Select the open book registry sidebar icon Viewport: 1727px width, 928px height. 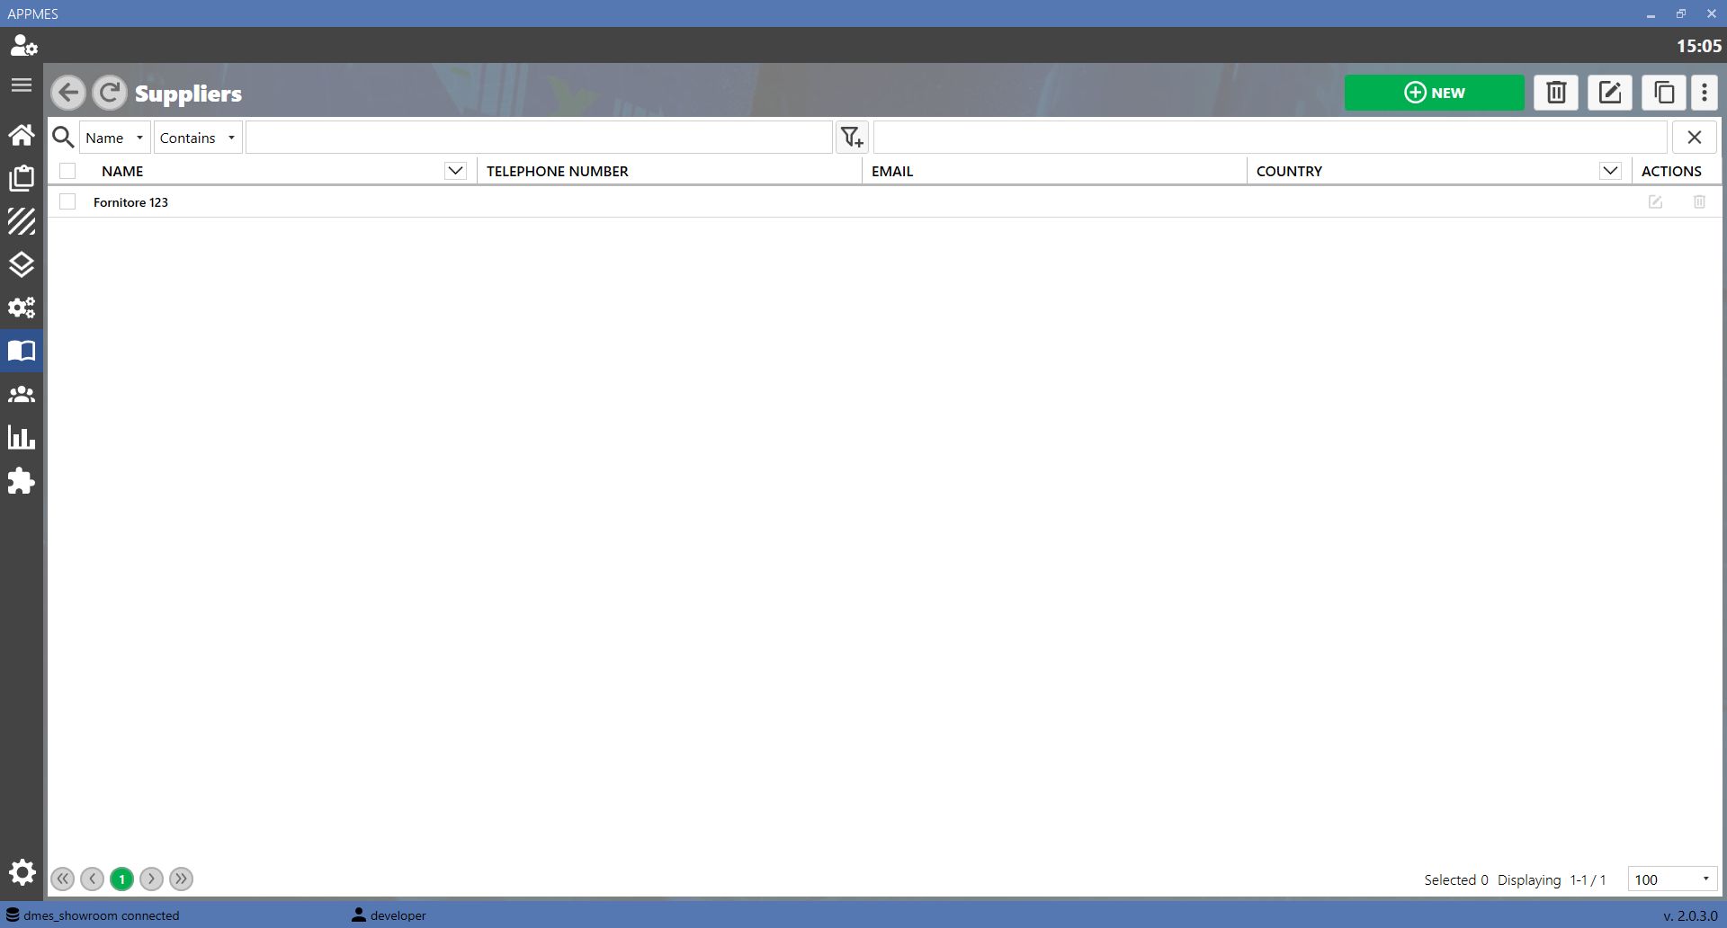[22, 351]
